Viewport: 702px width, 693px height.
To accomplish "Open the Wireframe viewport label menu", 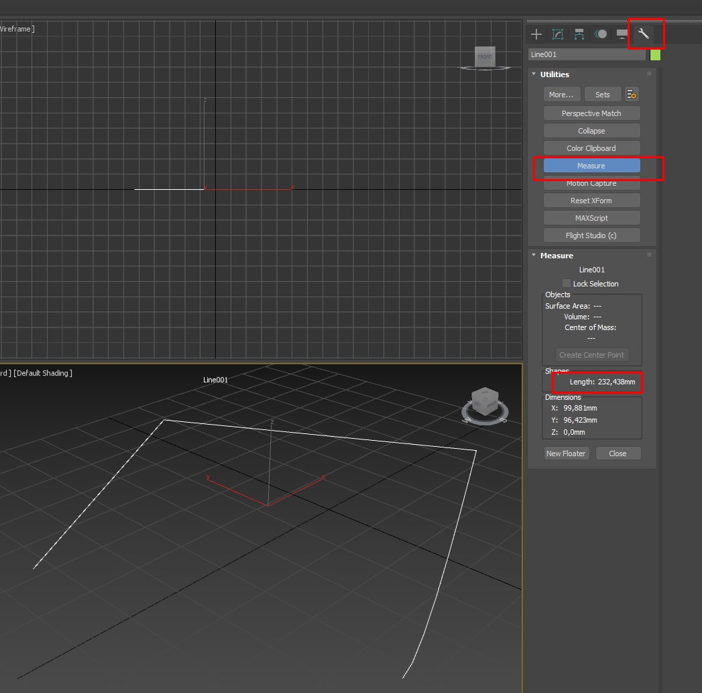I will coord(16,29).
